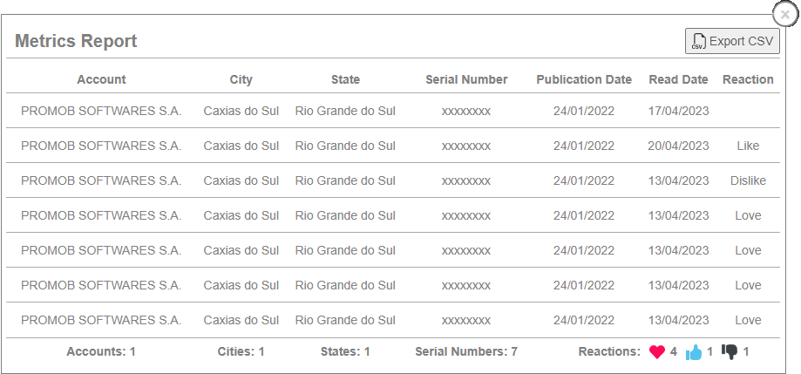Click the Read Date column header
Screen dimensions: 801x374
678,79
